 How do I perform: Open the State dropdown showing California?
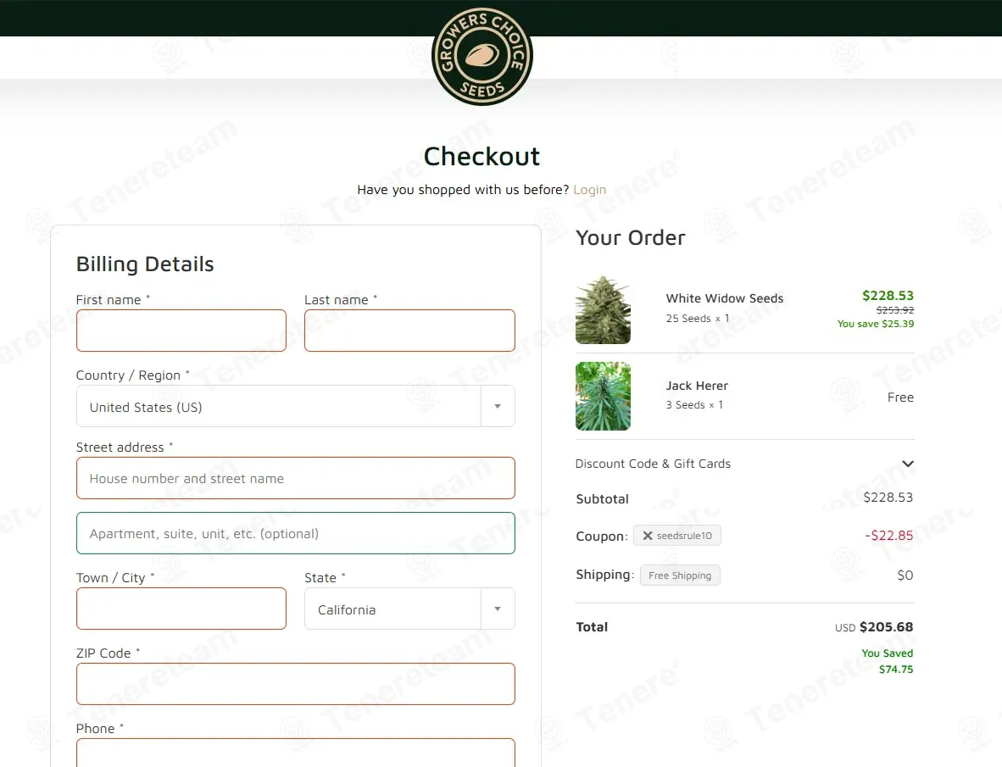[x=409, y=609]
